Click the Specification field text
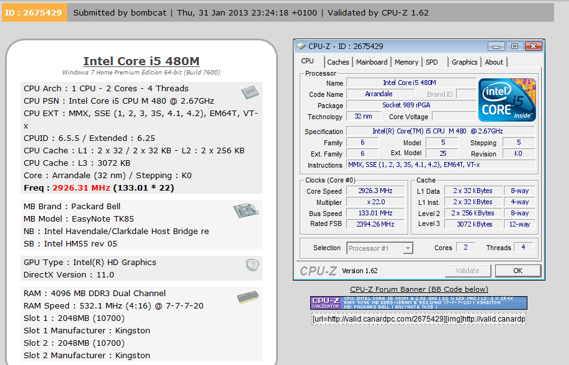The width and height of the screenshot is (569, 365). [440, 131]
